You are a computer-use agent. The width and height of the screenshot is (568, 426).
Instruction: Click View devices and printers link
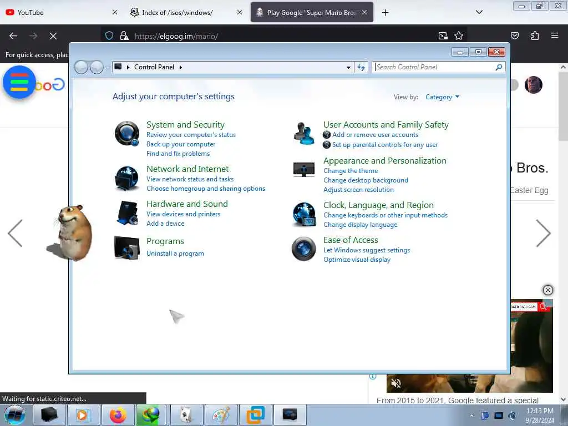click(183, 214)
